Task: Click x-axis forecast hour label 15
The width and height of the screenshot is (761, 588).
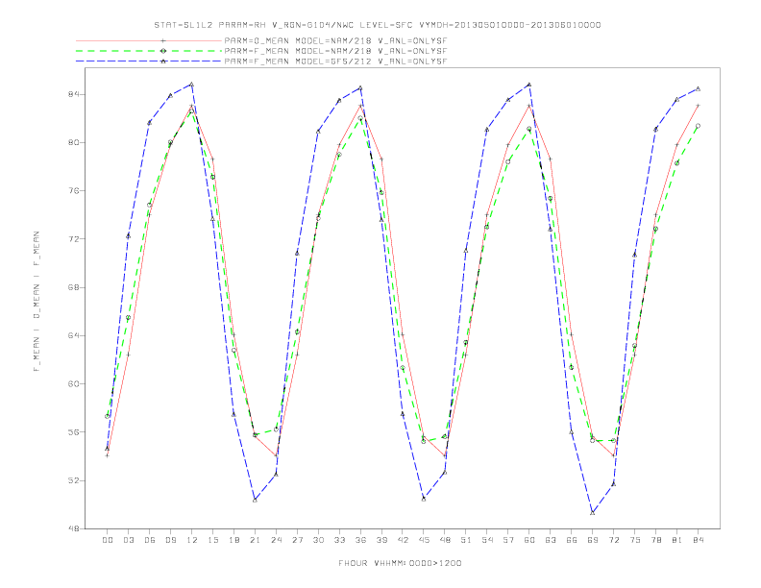Action: [212, 540]
